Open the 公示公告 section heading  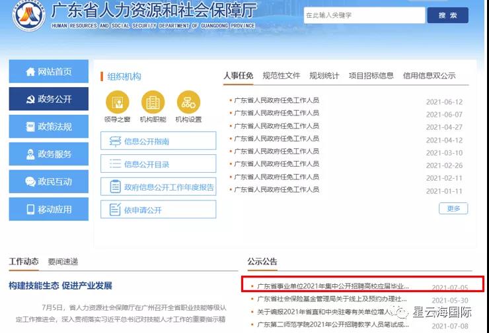click(262, 261)
